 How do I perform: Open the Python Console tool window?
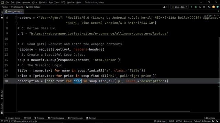click(75, 118)
